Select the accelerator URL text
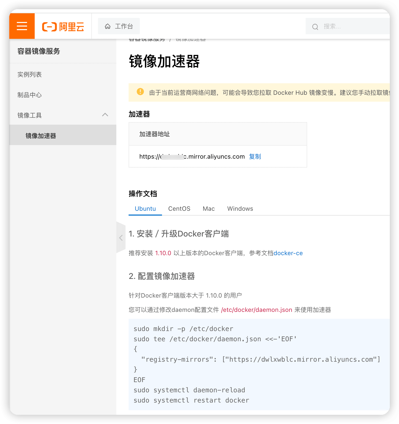This screenshot has height=424, width=399. [x=192, y=157]
